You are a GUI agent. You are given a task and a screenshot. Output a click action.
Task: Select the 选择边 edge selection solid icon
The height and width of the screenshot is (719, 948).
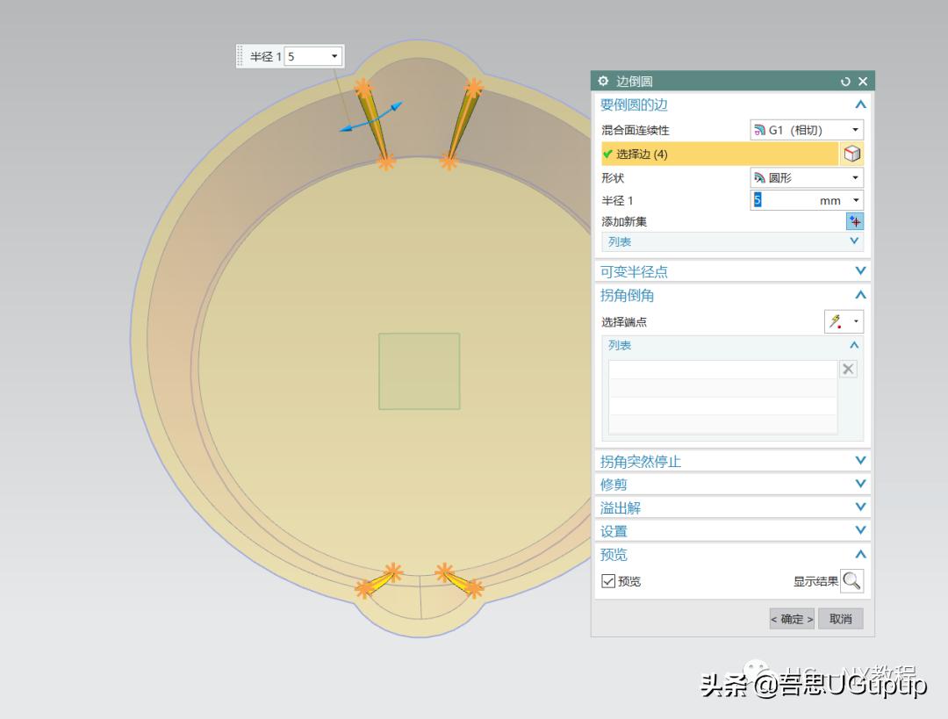[x=851, y=153]
